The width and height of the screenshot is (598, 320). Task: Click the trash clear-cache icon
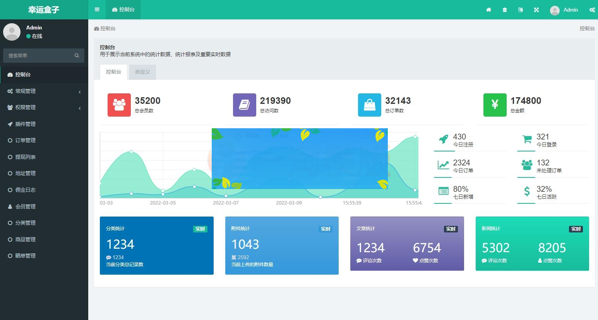point(505,10)
